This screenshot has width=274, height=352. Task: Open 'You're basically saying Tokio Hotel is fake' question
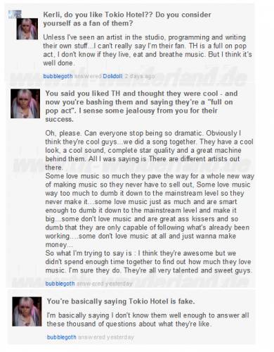pos(121,301)
